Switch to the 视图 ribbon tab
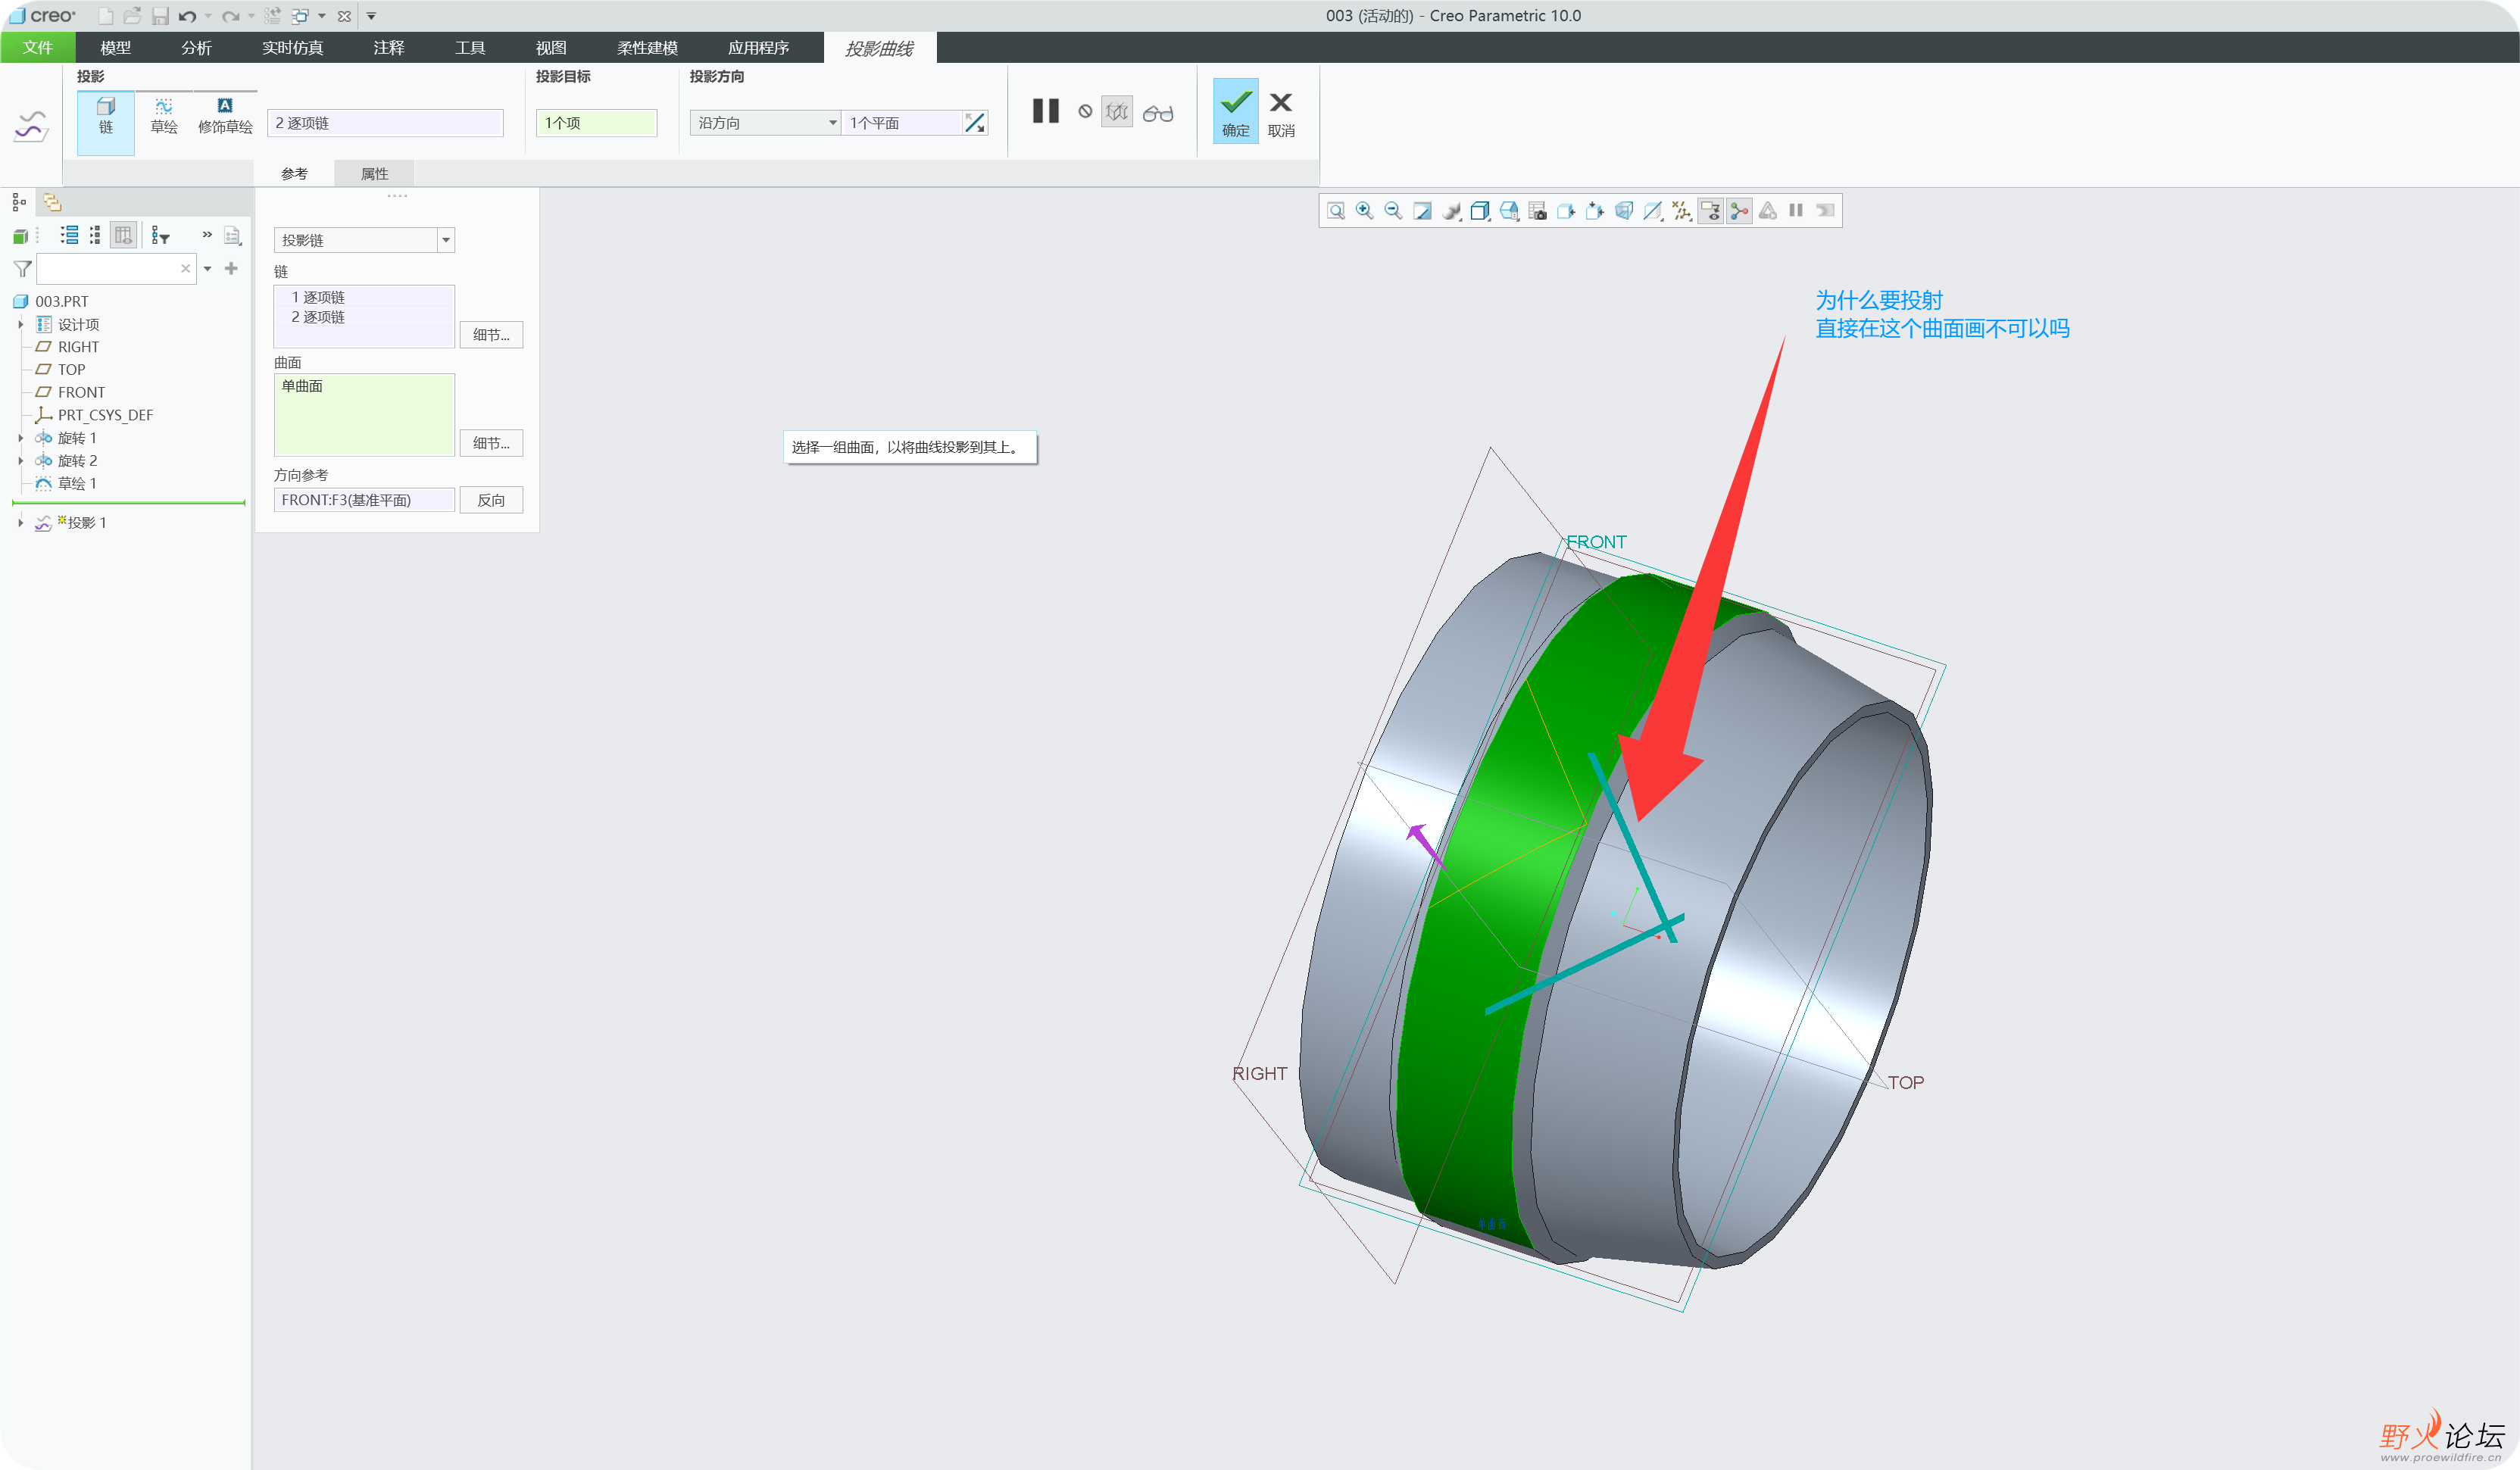 pyautogui.click(x=551, y=47)
